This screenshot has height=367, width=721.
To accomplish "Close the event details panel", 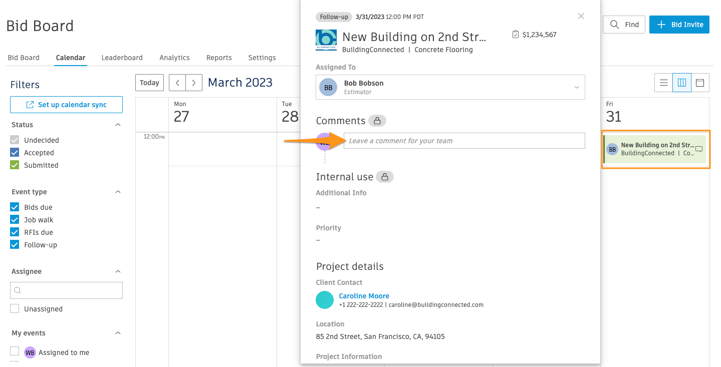I will [x=581, y=16].
